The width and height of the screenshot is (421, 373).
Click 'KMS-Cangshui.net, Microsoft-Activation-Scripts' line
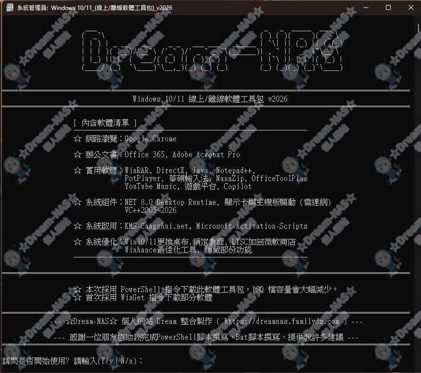click(x=216, y=226)
